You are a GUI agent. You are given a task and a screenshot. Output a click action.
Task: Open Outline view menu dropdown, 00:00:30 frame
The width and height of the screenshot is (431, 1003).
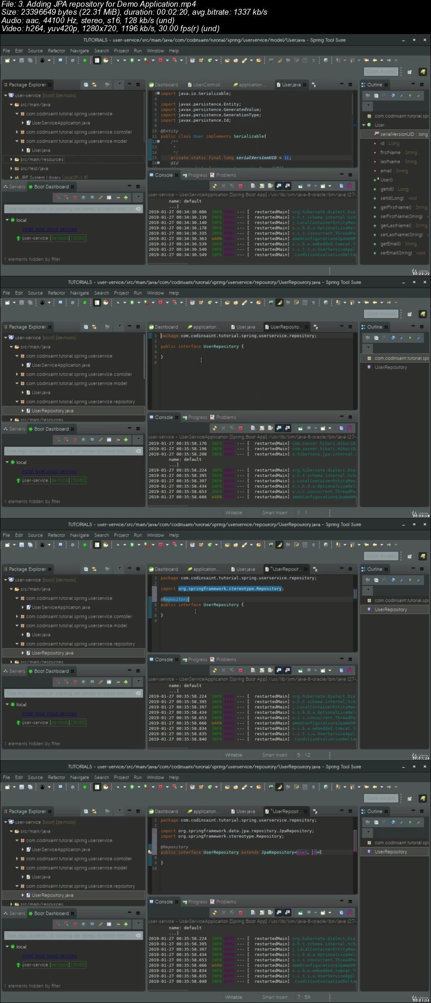tap(368, 106)
